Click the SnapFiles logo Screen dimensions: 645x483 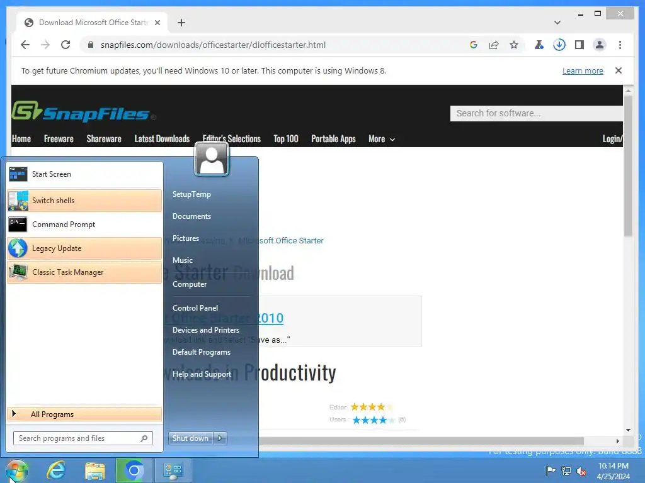tap(84, 111)
